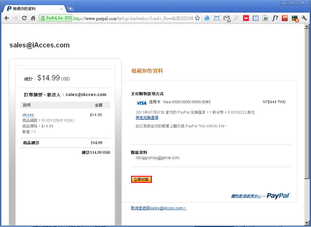The height and width of the screenshot is (227, 311).
Task: Click the 說明 column header
Action: point(27,105)
